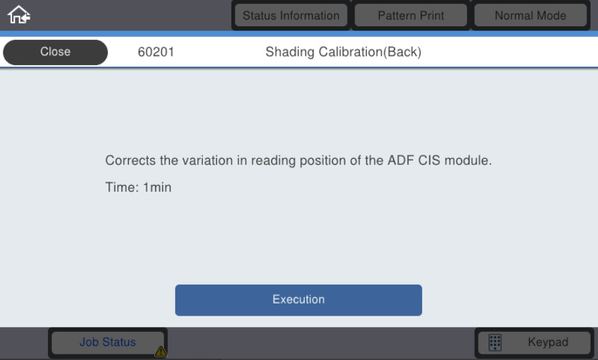Click the yellow warning triangle on Job Status
This screenshot has width=598, height=360.
point(161,351)
